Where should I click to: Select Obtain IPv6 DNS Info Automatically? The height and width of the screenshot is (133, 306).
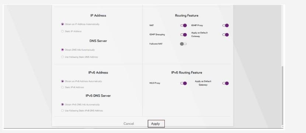tap(62, 105)
